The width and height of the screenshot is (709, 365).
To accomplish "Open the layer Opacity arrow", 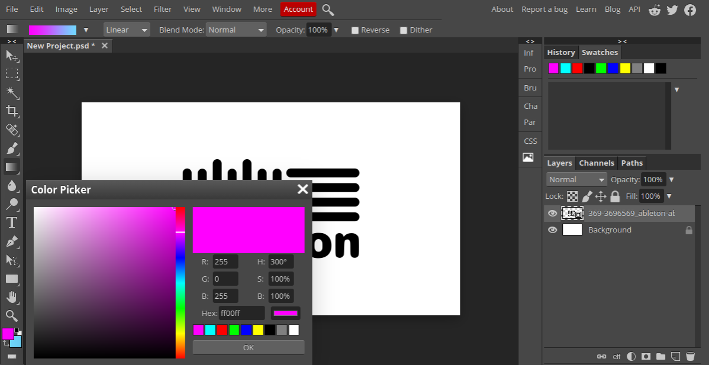I will [672, 180].
